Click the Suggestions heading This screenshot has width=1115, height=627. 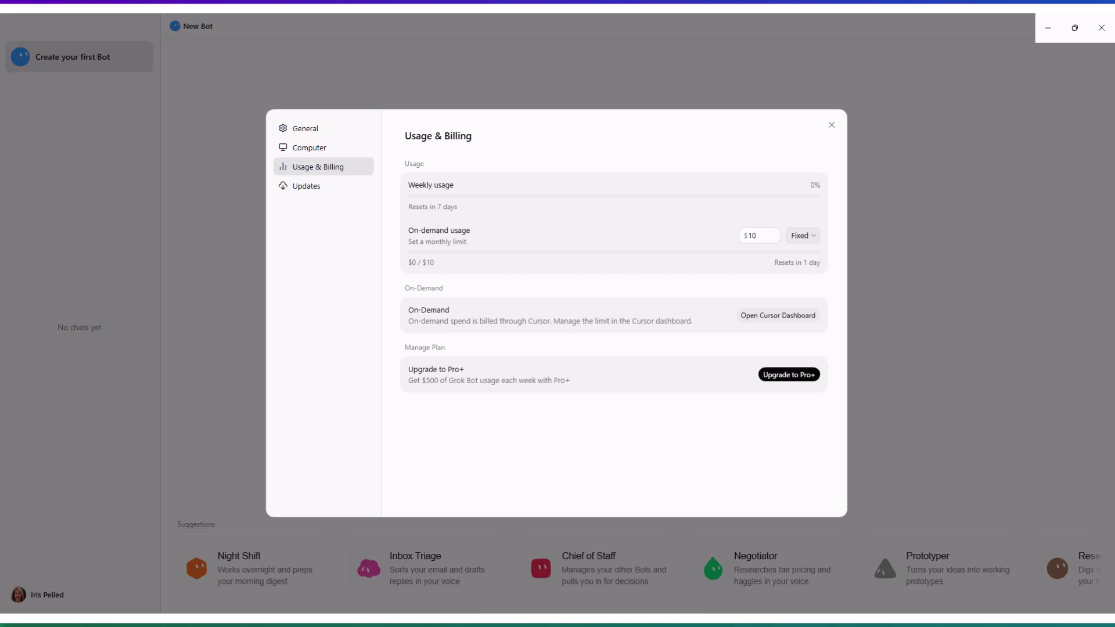196,524
